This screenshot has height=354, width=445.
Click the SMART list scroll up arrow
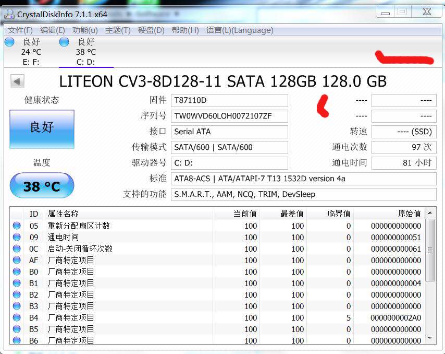[x=430, y=213]
